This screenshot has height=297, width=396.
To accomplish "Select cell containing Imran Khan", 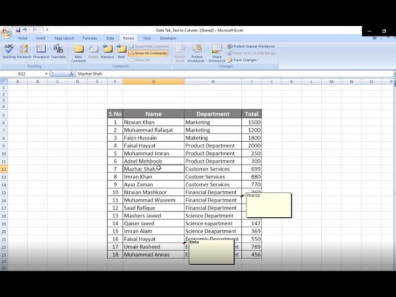I will tap(153, 177).
